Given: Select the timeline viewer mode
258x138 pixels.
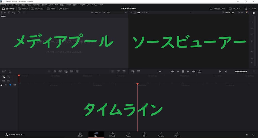Looking at the screenshot, I should click(139, 12).
